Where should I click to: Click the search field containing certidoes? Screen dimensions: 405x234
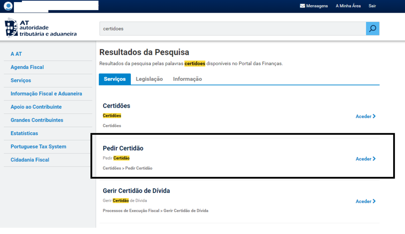pos(232,29)
